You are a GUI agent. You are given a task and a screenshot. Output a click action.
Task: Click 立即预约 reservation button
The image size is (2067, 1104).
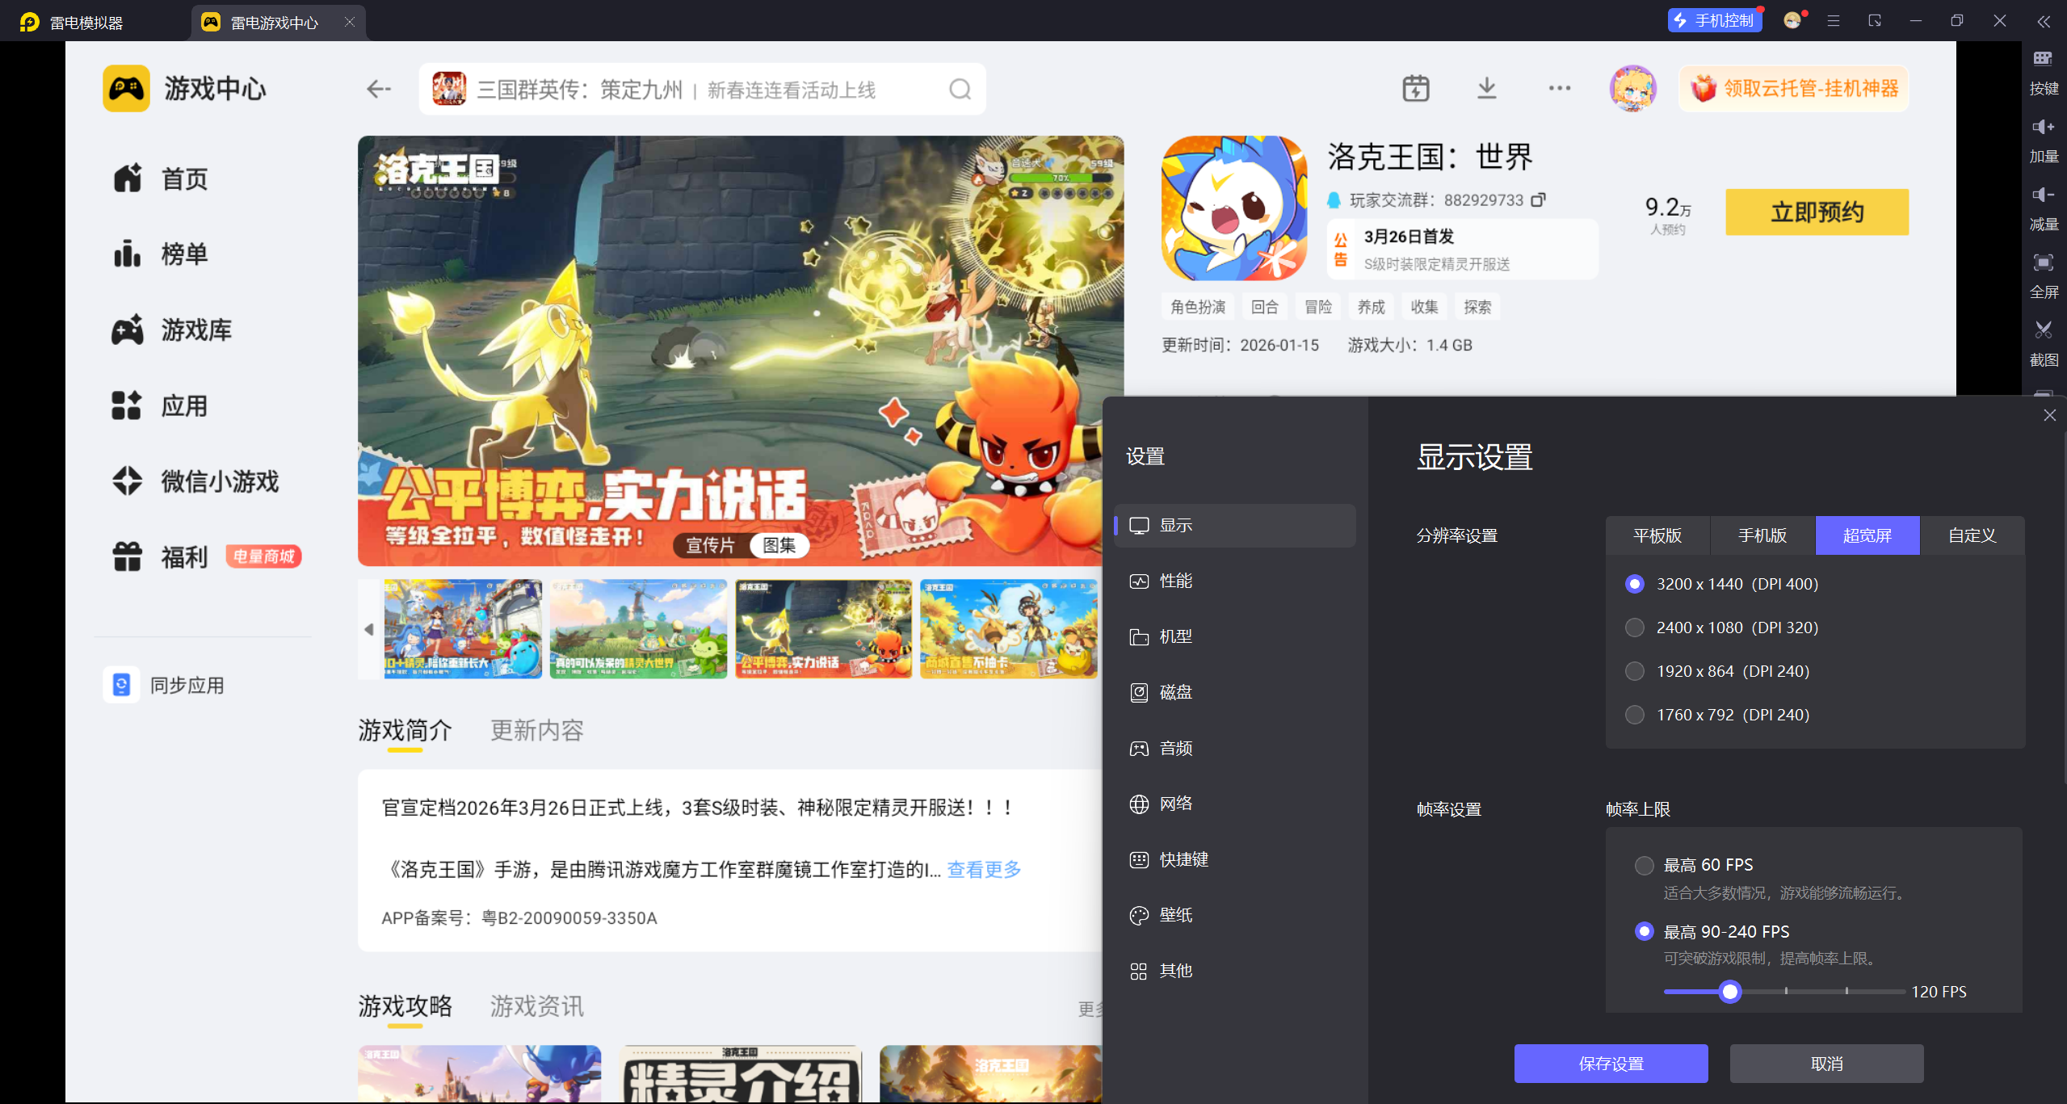1817,212
